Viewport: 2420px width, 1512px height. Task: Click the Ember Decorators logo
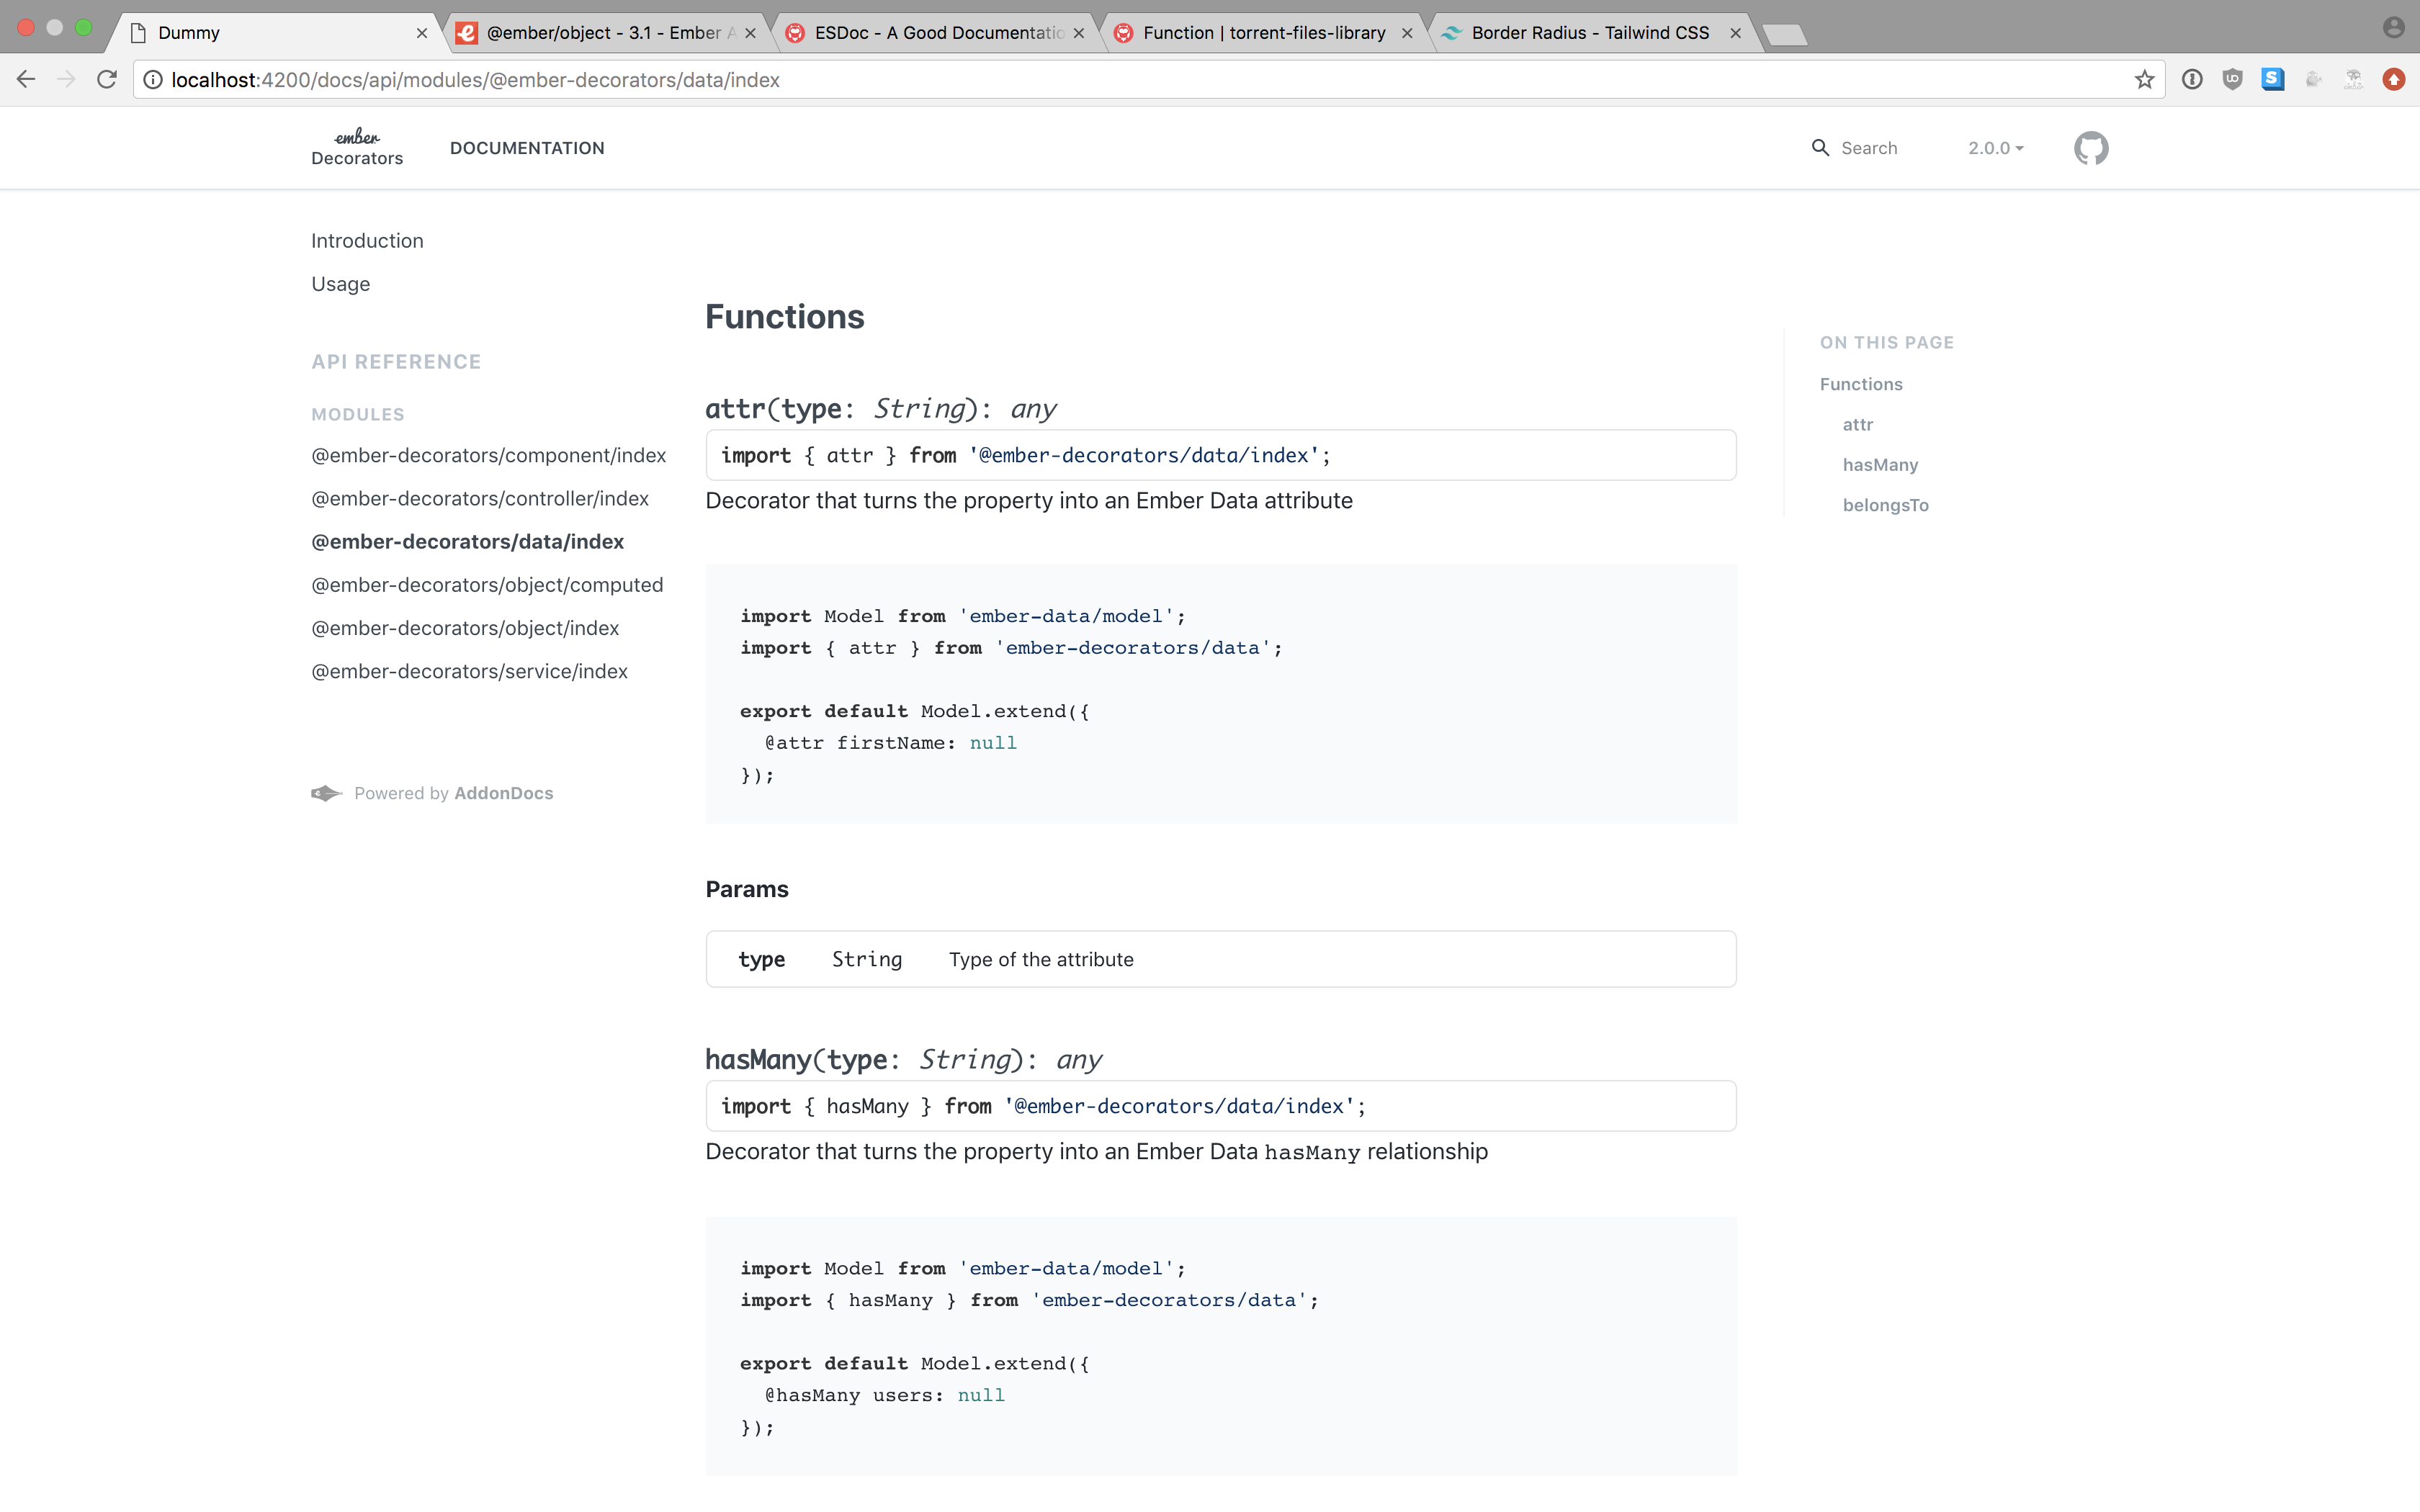point(357,148)
